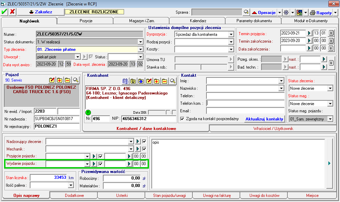This screenshot has width=340, height=202.
Task: Click the red X cancel icon
Action: pyautogui.click(x=12, y=12)
